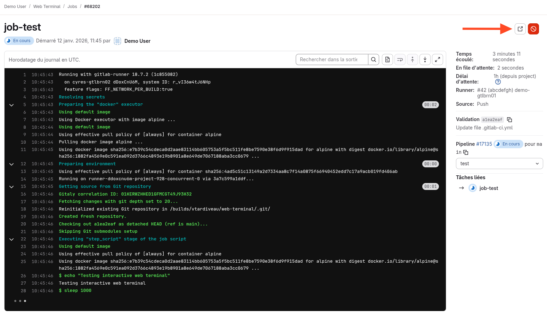Collapse the 'Preparing the docker executor' section
This screenshot has width=547, height=318.
coord(11,105)
